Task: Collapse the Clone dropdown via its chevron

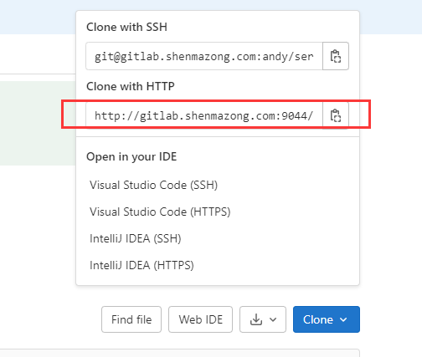Action: (x=343, y=319)
